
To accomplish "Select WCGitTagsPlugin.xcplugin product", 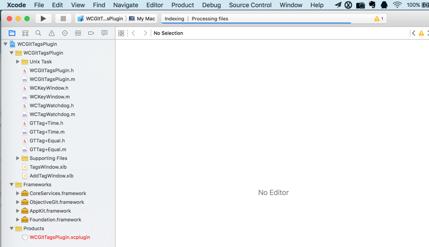I will point(60,237).
